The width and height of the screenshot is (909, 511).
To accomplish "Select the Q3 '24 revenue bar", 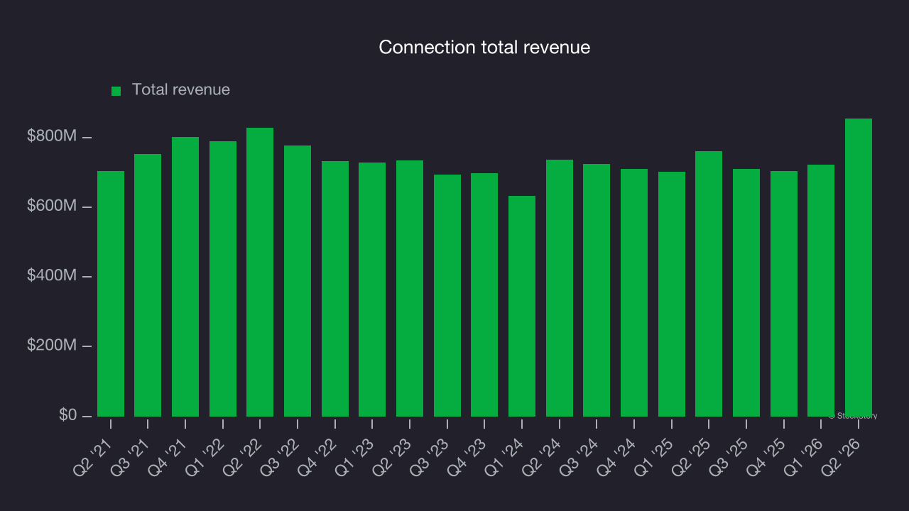I will coord(597,290).
